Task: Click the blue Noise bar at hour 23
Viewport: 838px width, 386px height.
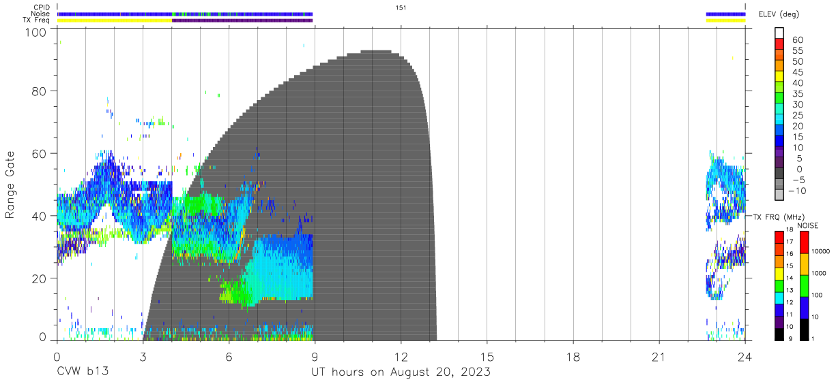Action: (725, 14)
